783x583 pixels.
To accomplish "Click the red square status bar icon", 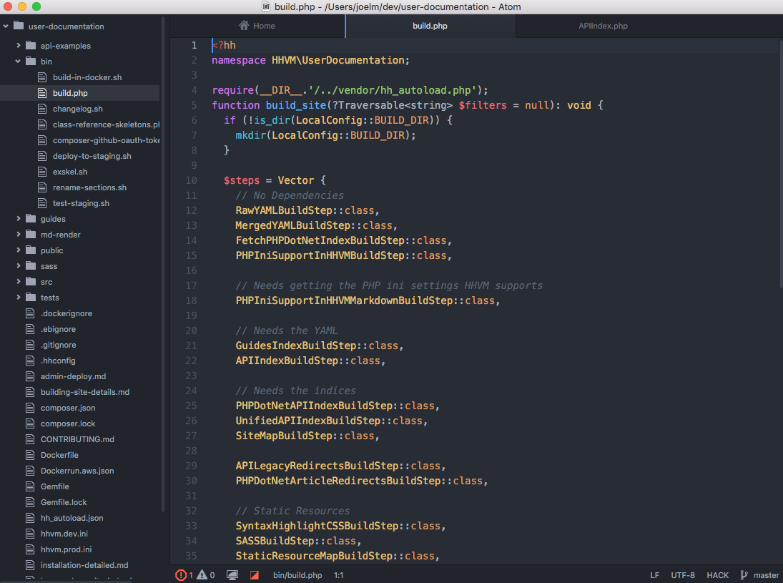I will point(254,575).
